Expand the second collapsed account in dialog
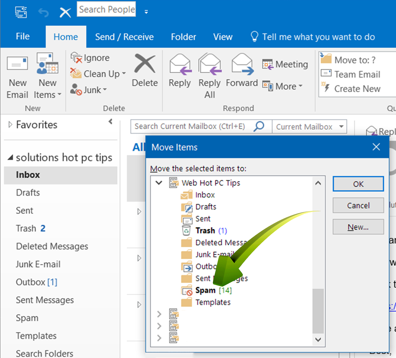The height and width of the screenshot is (358, 396). [159, 326]
